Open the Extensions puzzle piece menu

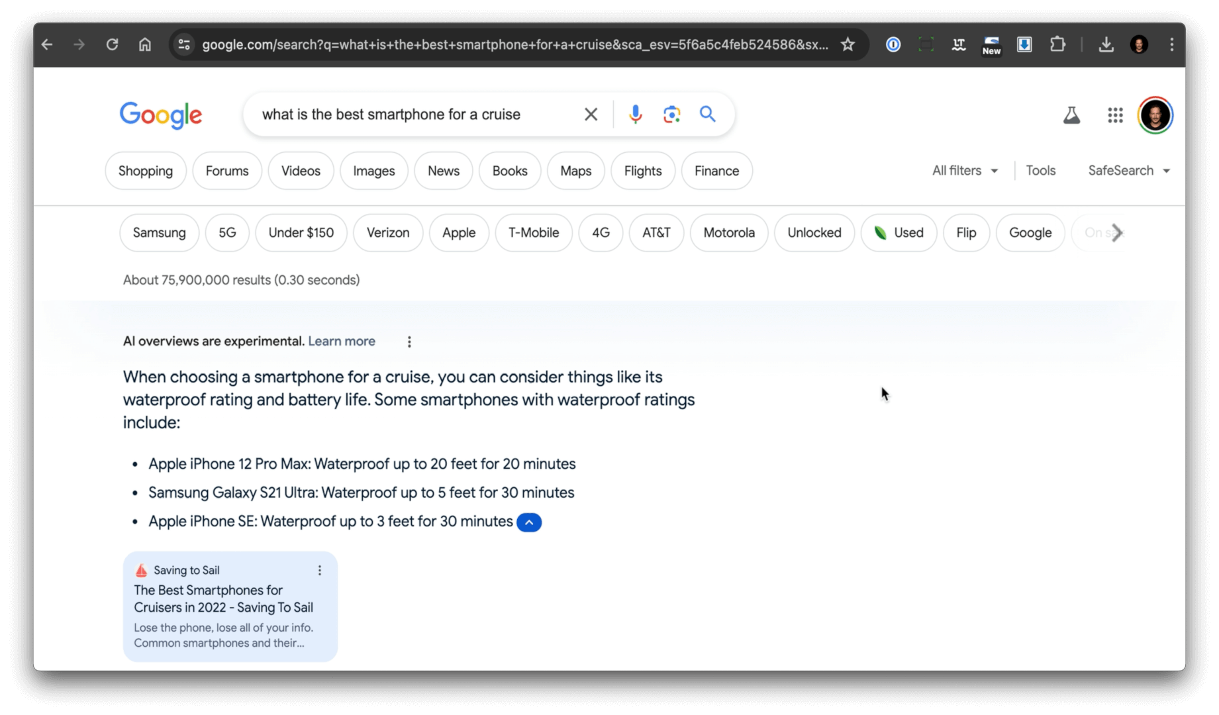1057,44
